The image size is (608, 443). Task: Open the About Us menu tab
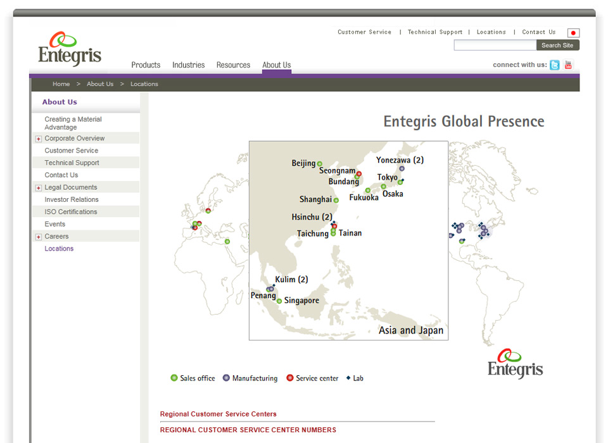(277, 65)
